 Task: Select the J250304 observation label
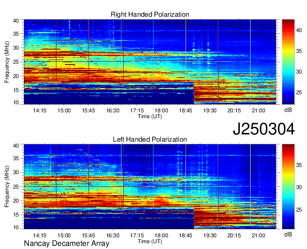pos(264,129)
